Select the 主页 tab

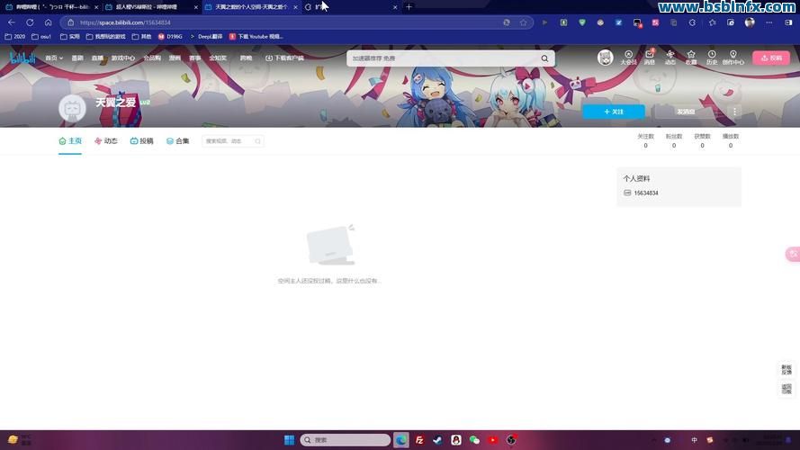[x=70, y=140]
